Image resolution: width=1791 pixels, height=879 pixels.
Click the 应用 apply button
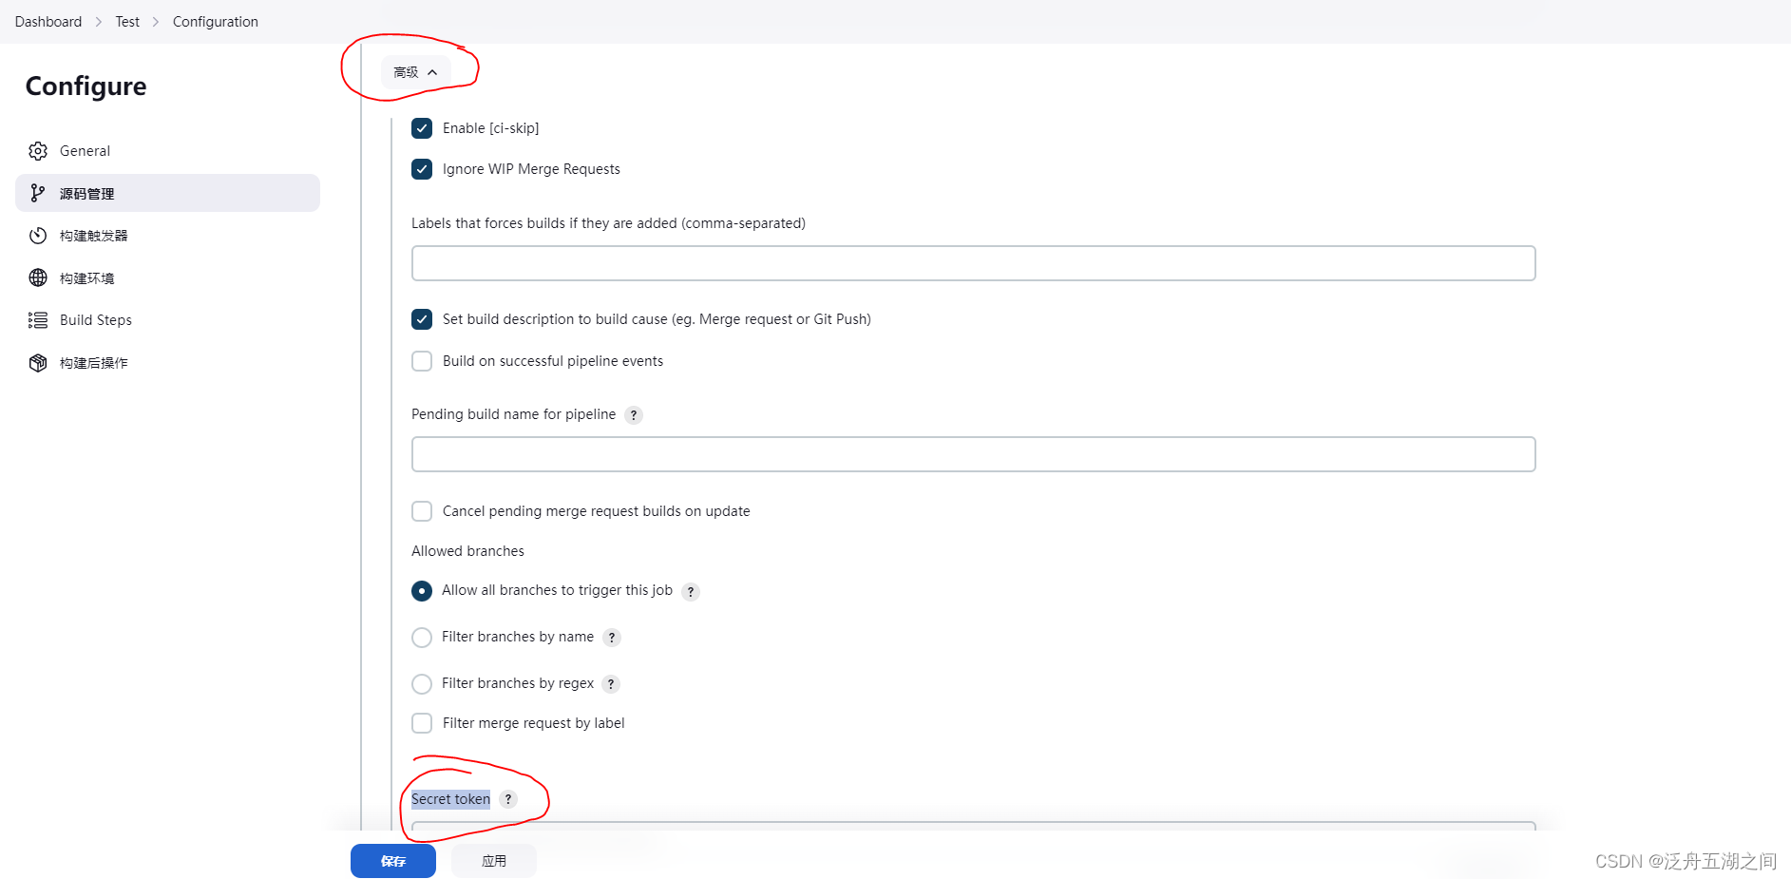coord(493,861)
